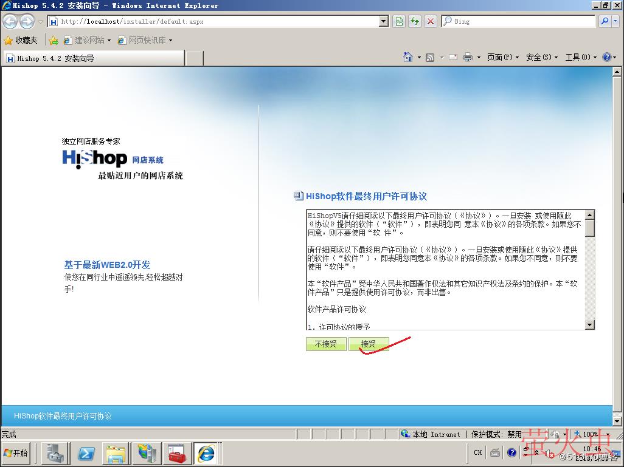This screenshot has height=467, width=624.
Task: Click the print icon in command bar
Action: [x=467, y=57]
